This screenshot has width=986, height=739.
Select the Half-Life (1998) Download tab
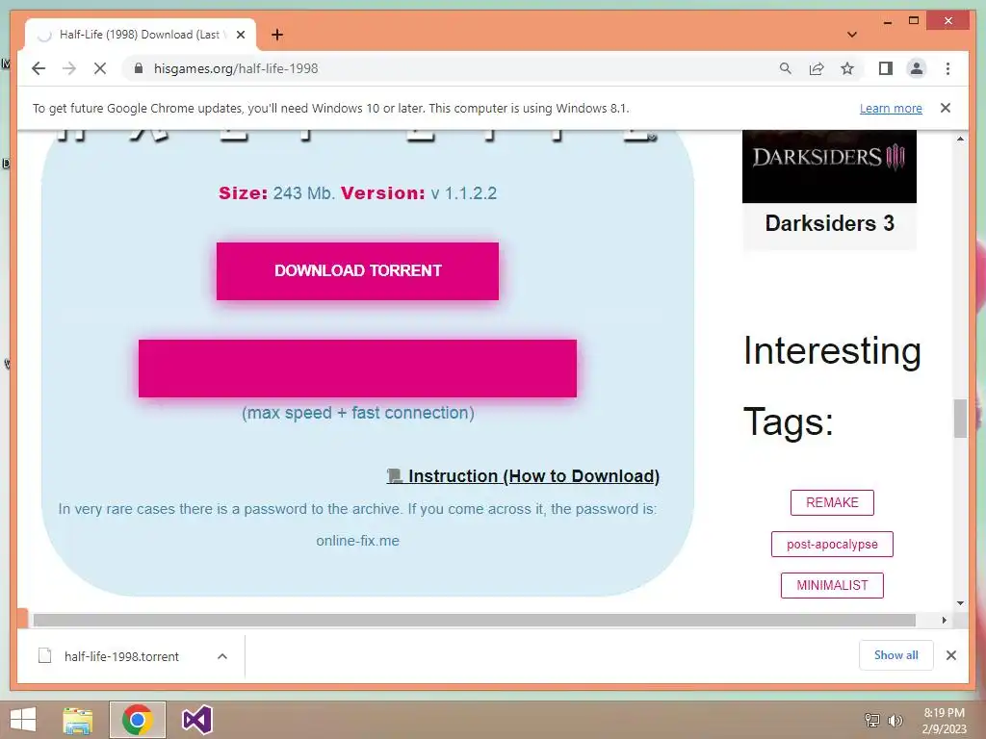click(x=141, y=35)
